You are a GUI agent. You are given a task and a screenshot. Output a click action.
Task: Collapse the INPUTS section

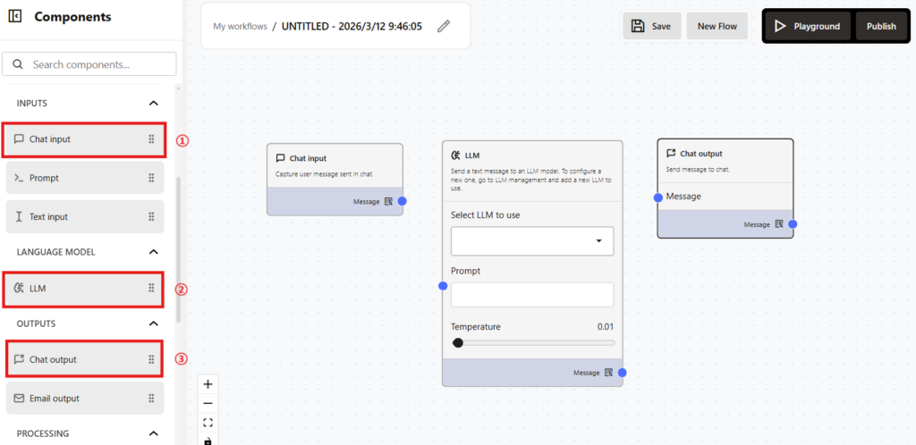coord(153,104)
